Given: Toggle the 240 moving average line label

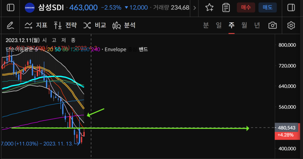Looking at the screenshot, I should coord(96,49).
